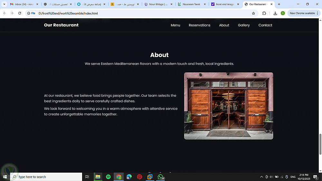322x181 pixels.
Task: Click the scrollbar down arrow
Action: (x=320, y=171)
